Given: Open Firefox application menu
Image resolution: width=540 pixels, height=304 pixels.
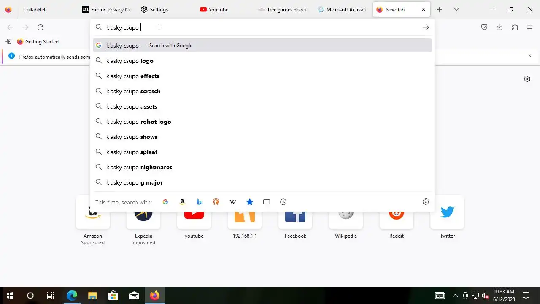Looking at the screenshot, I should tap(530, 27).
